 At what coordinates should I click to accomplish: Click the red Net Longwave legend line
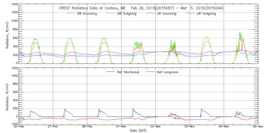[152, 72]
